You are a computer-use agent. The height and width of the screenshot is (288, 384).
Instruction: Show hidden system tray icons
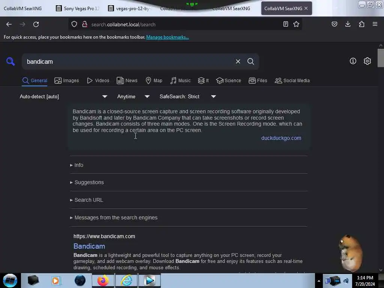pyautogui.click(x=319, y=281)
